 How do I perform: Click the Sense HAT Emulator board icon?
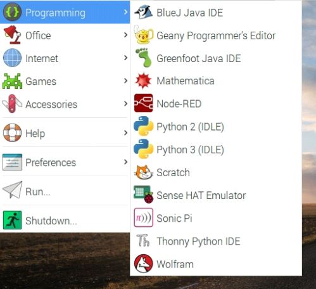pyautogui.click(x=143, y=195)
